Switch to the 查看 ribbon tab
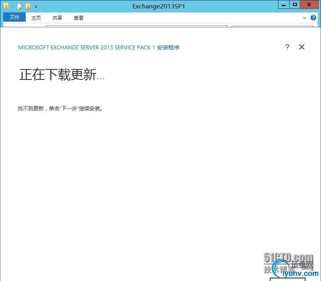Image resolution: width=321 pixels, height=281 pixels. (79, 18)
